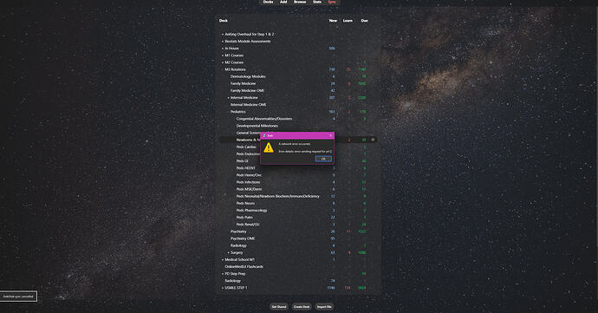Click the Get Shared button
This screenshot has width=598, height=313.
pyautogui.click(x=279, y=307)
